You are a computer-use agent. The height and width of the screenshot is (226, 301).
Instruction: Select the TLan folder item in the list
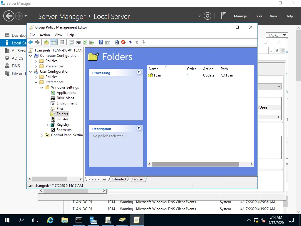point(157,75)
